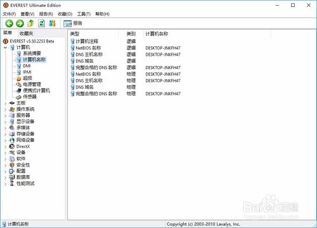Open the 工具(T) menu
This screenshot has width=317, height=228.
[84, 14]
